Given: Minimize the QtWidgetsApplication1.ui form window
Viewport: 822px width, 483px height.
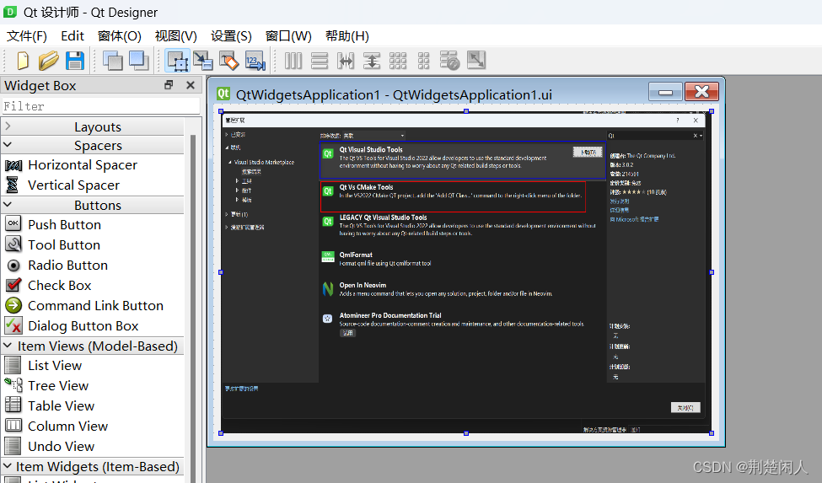Looking at the screenshot, I should 665,92.
